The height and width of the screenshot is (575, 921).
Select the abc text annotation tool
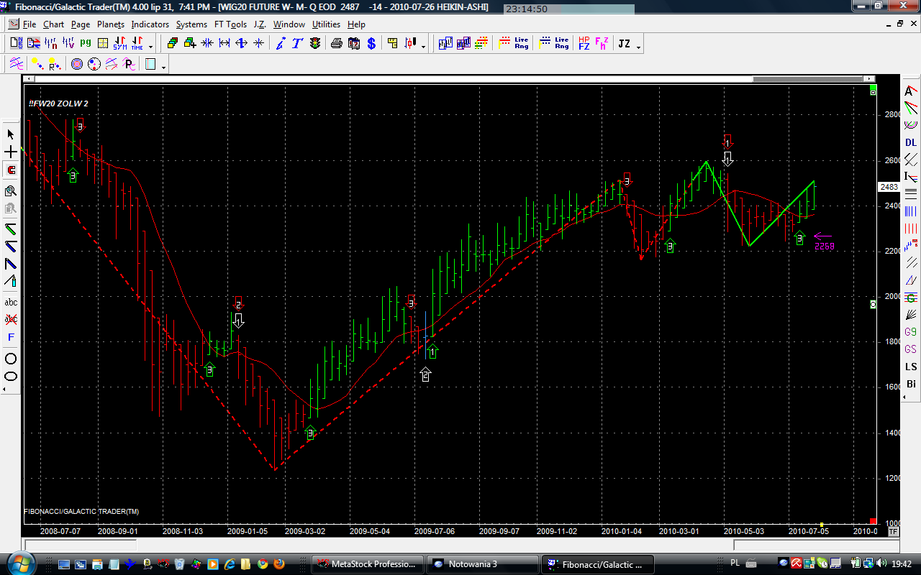tap(11, 302)
